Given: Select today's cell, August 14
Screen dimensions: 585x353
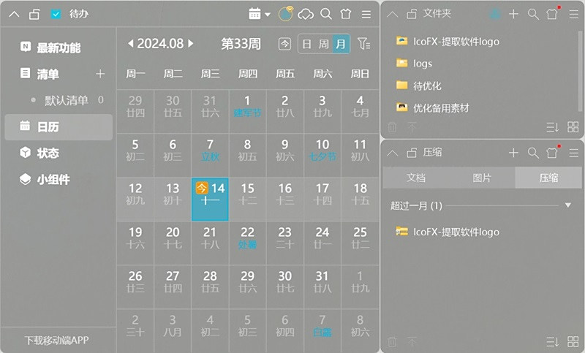Looking at the screenshot, I should tap(210, 199).
